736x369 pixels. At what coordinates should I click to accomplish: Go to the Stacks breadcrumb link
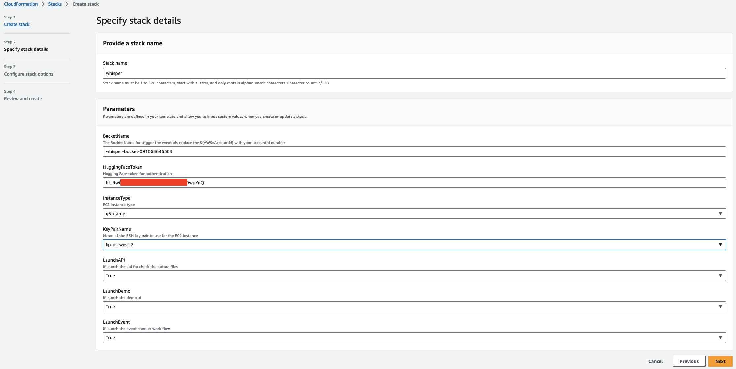[x=55, y=4]
